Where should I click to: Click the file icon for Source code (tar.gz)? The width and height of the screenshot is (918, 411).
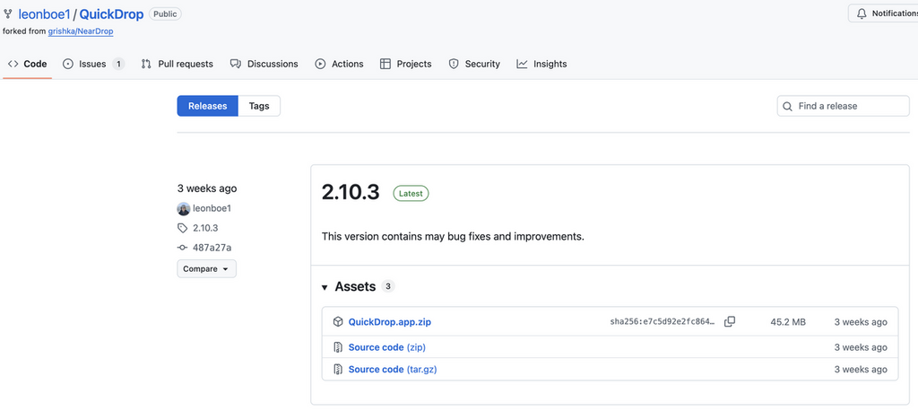338,369
